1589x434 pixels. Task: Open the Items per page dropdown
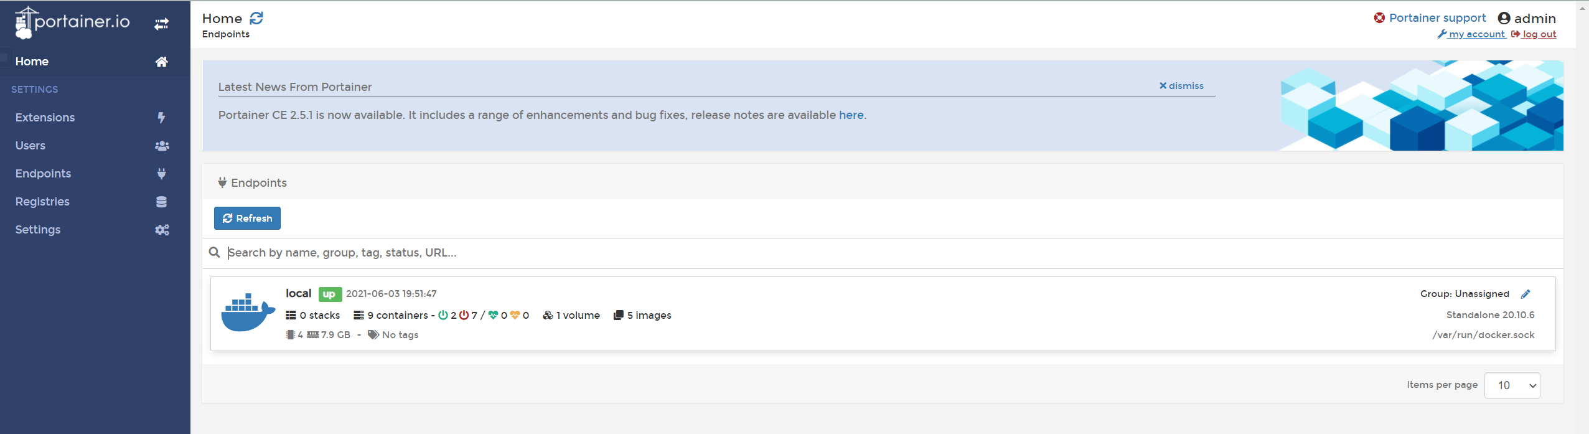click(x=1512, y=385)
